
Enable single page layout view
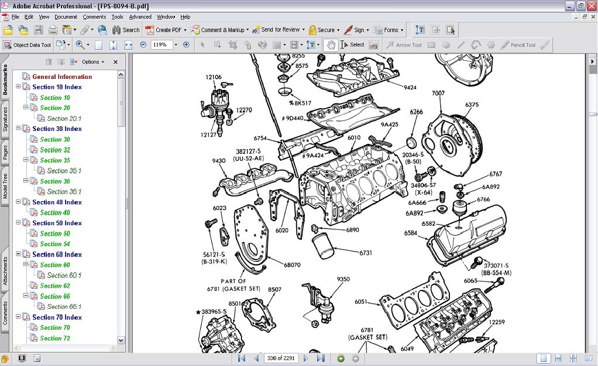[x=544, y=358]
